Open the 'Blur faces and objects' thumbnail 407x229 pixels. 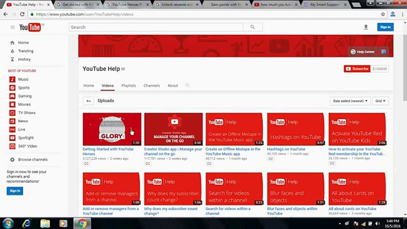click(296, 189)
